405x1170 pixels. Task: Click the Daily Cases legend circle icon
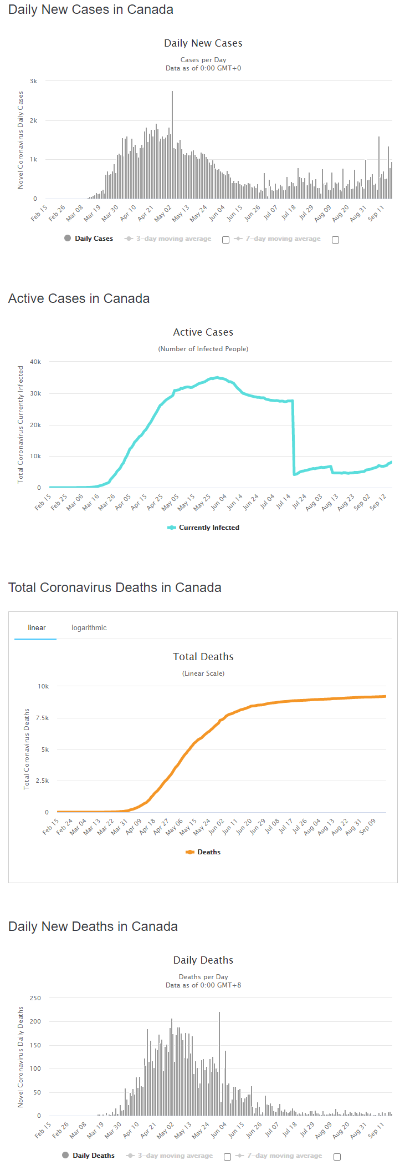coord(68,238)
